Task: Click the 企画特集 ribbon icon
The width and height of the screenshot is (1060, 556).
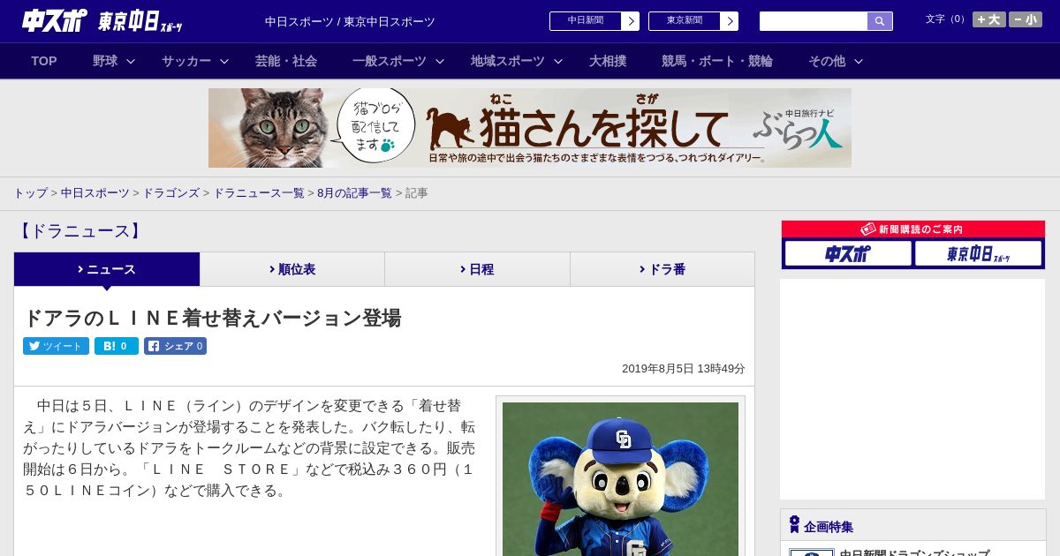Action: click(794, 525)
